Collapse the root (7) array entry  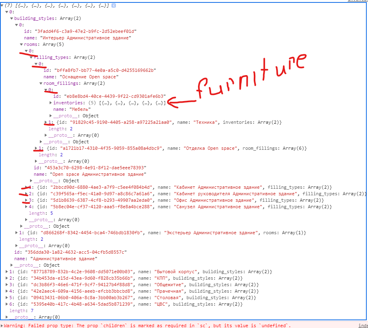click(x=2, y=5)
